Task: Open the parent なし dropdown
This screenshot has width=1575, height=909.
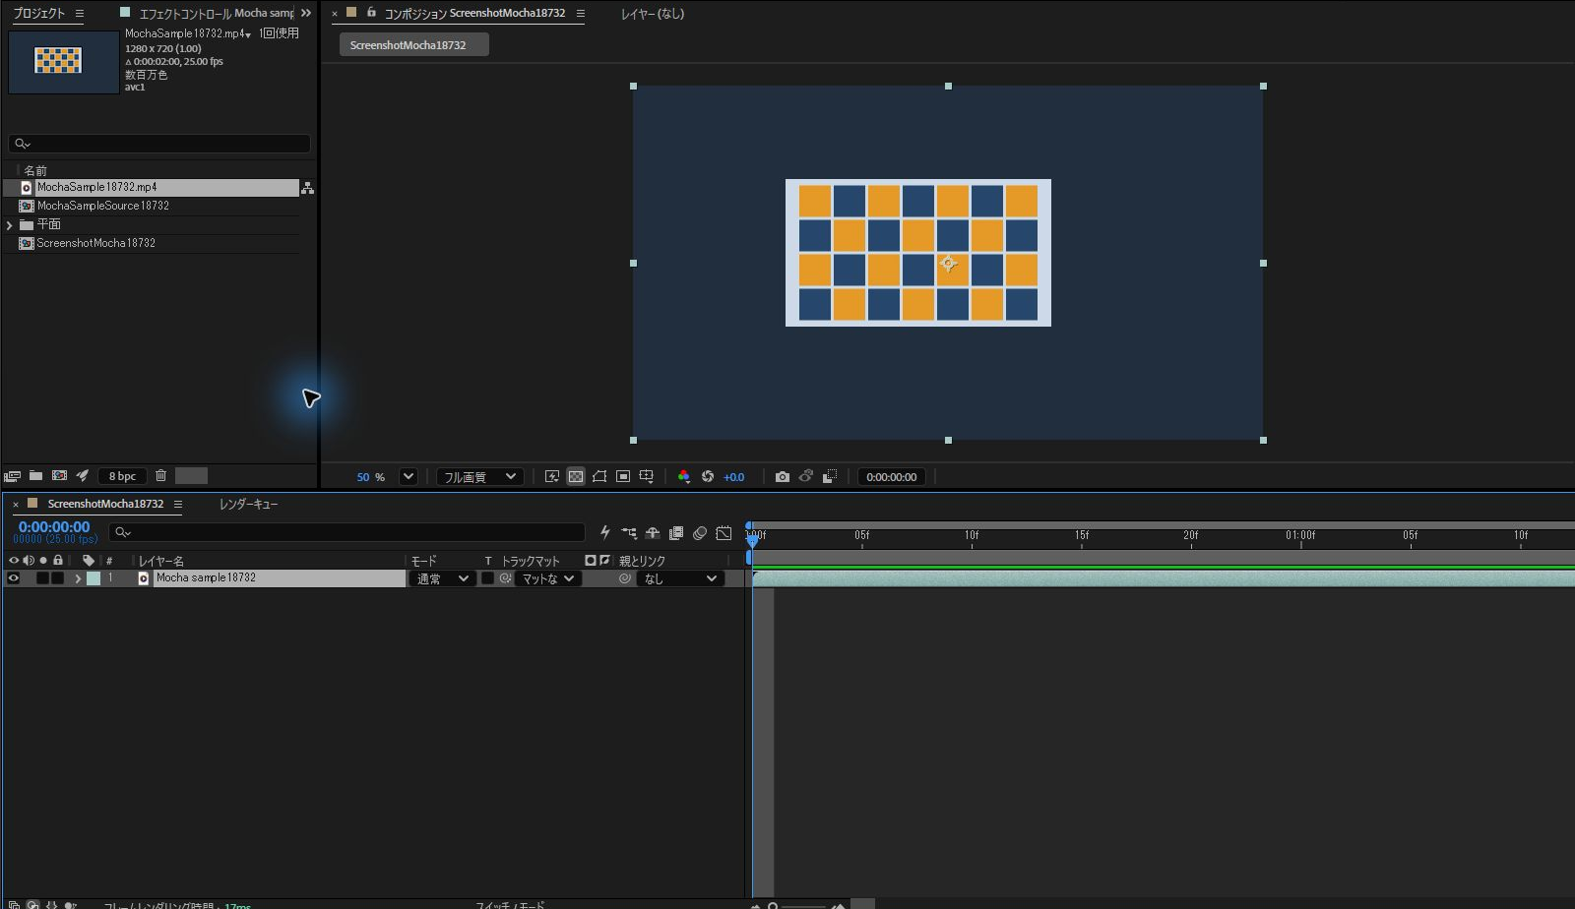Action: (680, 578)
